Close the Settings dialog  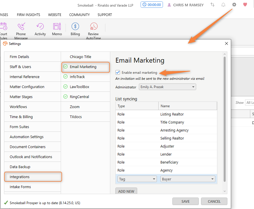tap(227, 43)
